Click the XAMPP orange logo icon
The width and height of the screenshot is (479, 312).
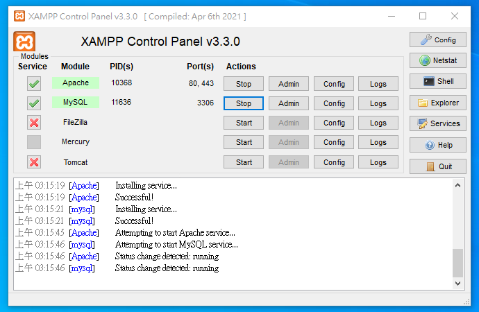click(25, 42)
